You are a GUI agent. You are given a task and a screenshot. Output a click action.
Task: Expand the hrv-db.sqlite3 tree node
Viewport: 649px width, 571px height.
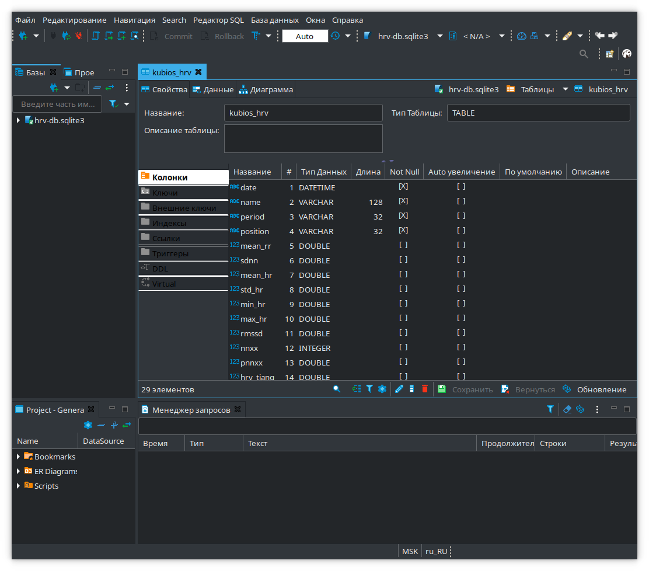pyautogui.click(x=18, y=120)
